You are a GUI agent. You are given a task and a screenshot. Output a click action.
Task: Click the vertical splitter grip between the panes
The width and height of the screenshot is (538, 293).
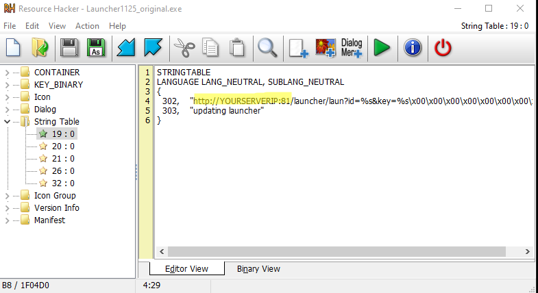pos(136,172)
